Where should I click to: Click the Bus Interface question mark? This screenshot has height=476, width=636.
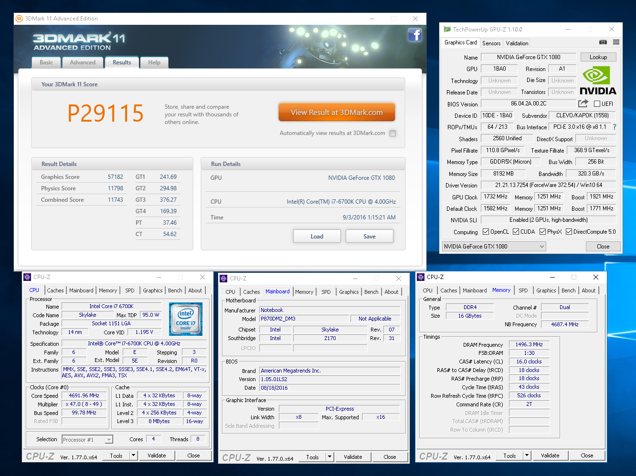pos(615,127)
